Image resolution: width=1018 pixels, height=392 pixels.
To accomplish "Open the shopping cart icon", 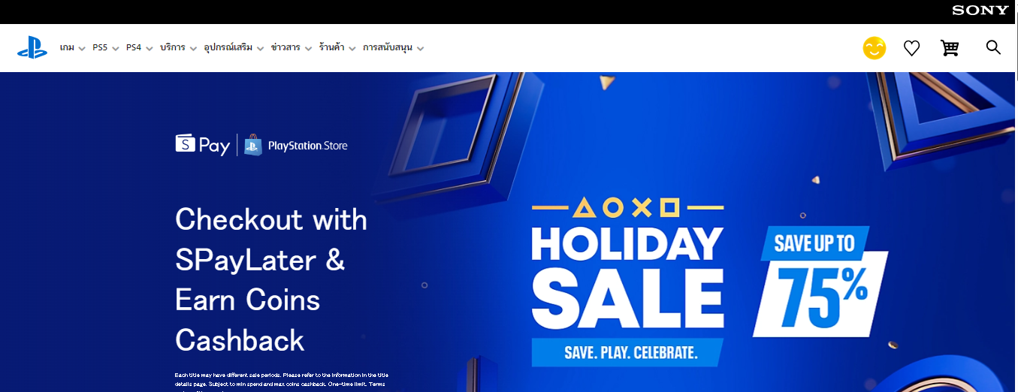I will (950, 48).
